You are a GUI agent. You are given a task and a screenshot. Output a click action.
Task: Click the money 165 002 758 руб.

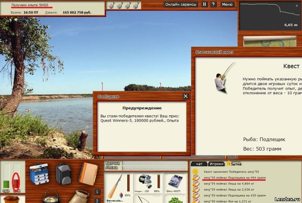(x=77, y=12)
